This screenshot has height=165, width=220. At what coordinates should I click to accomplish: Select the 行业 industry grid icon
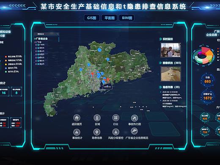116,118
